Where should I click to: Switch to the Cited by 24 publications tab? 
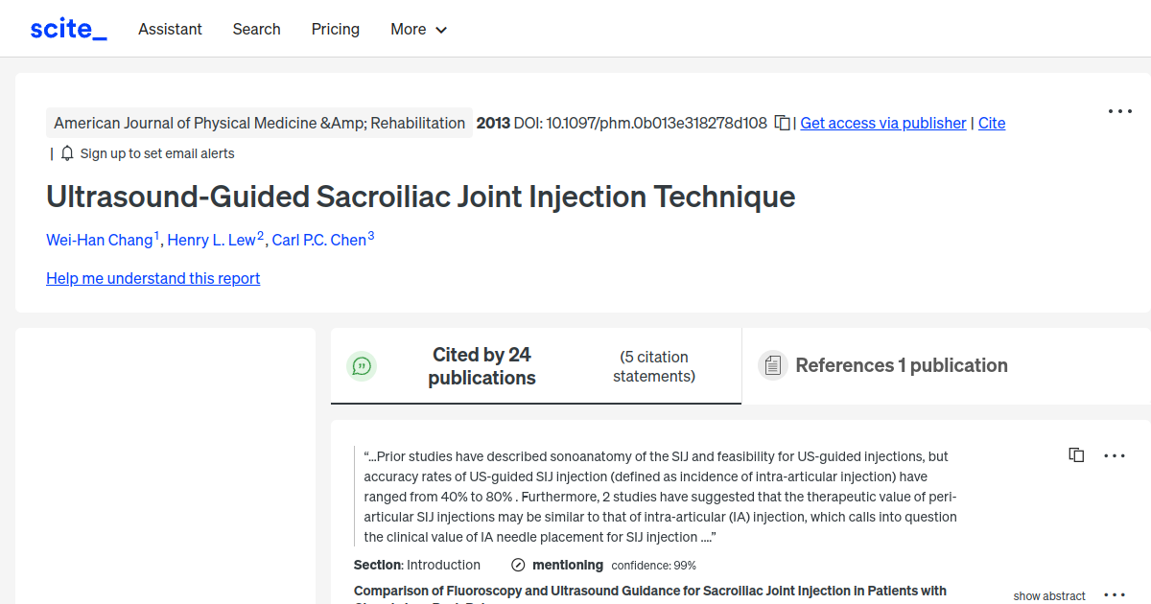pyautogui.click(x=482, y=365)
